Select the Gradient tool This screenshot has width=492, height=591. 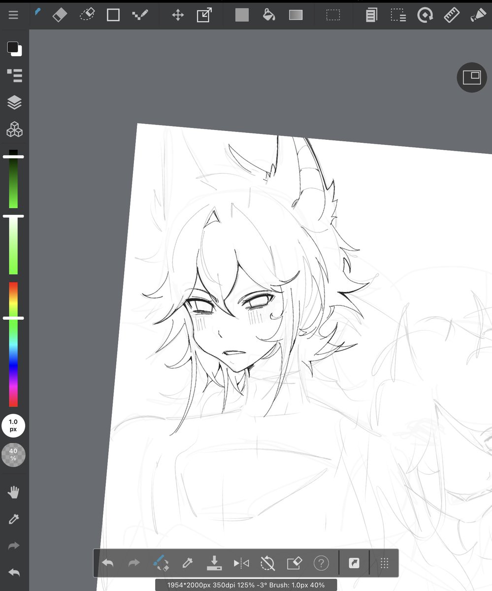(x=295, y=15)
